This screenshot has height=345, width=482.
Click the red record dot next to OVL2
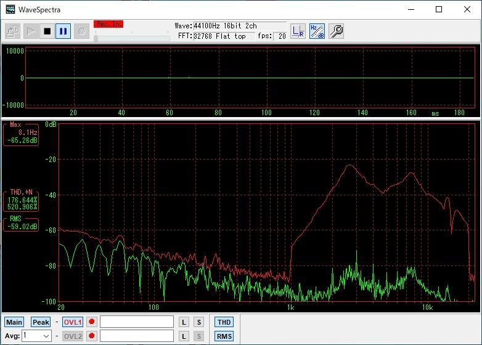(x=92, y=336)
